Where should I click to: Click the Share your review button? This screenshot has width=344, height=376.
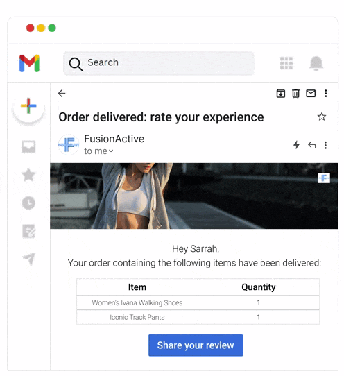[196, 345]
